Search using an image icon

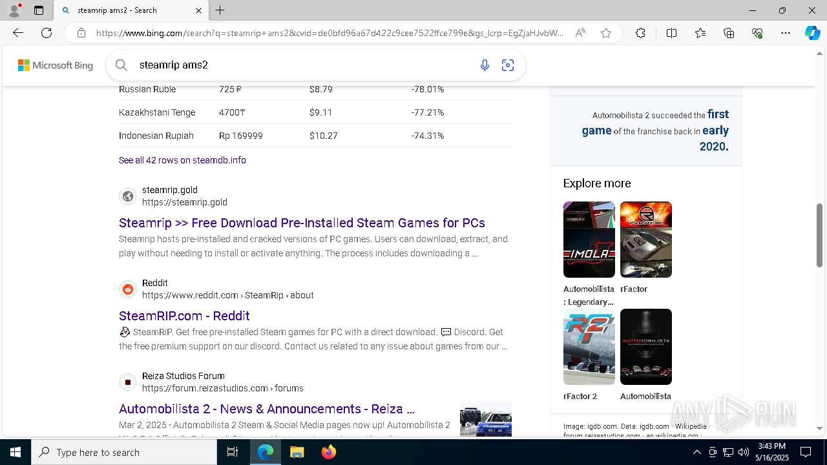pyautogui.click(x=508, y=65)
